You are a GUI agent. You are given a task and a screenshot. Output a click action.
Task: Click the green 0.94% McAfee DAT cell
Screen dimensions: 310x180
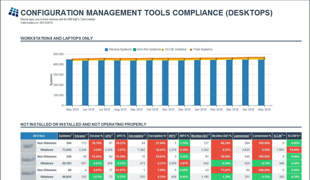222,163
